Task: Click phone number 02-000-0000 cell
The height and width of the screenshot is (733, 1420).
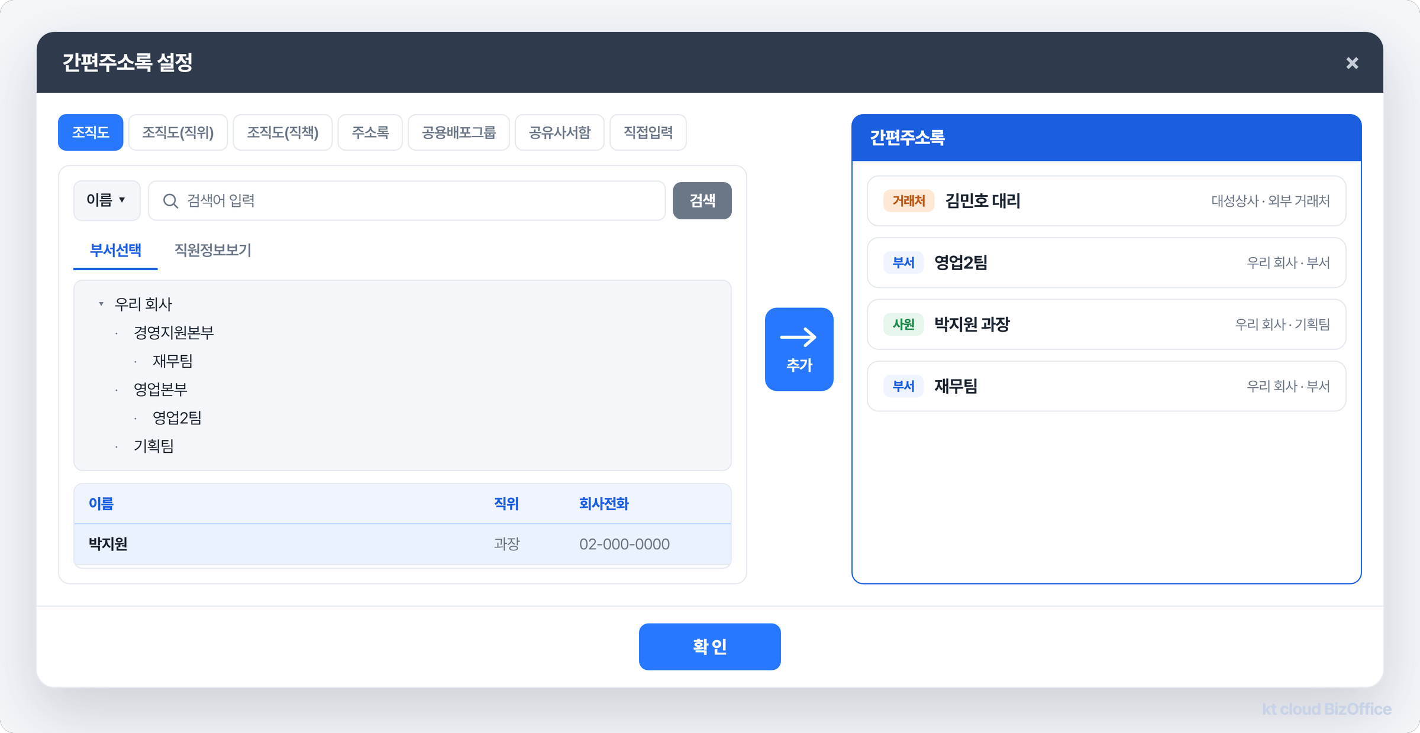Action: pyautogui.click(x=624, y=544)
